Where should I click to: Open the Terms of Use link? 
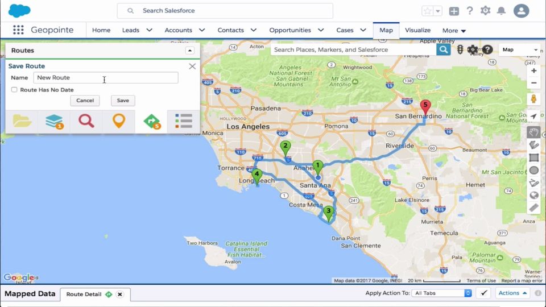[481, 280]
